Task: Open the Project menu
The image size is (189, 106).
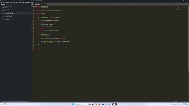Action: tap(23, 2)
